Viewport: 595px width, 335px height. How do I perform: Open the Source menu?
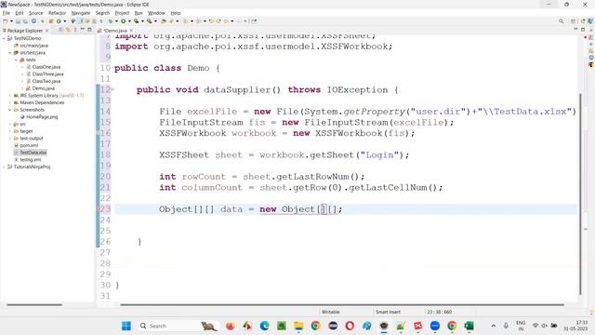point(35,13)
